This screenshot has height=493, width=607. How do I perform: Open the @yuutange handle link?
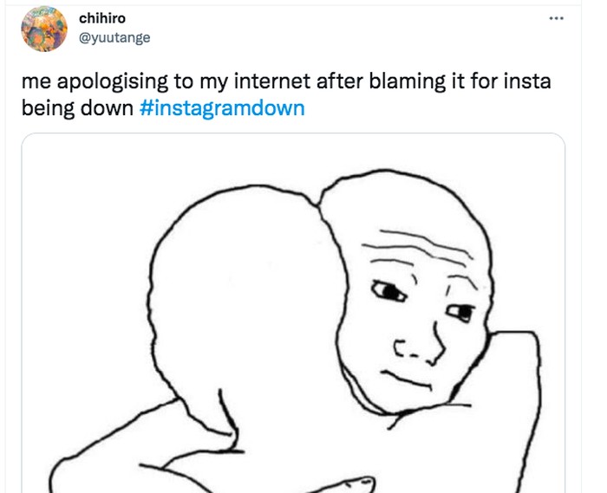tap(114, 37)
